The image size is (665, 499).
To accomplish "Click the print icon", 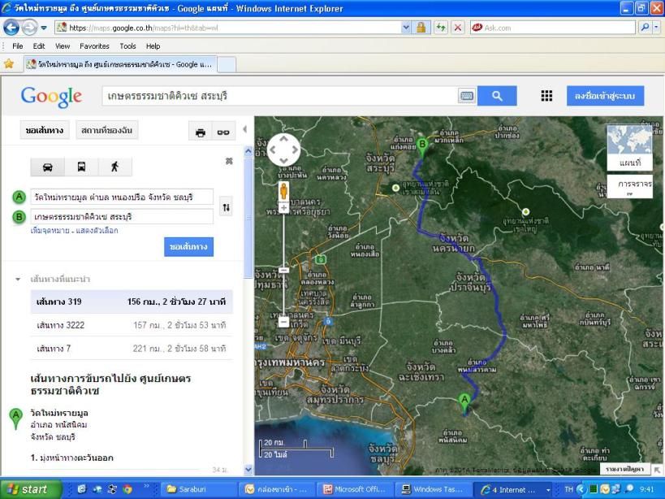I will [201, 132].
